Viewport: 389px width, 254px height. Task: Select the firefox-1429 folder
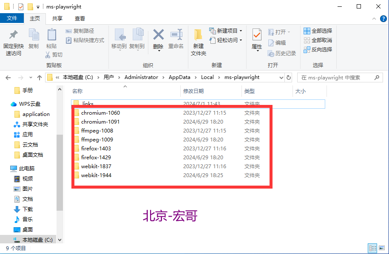tap(96, 158)
